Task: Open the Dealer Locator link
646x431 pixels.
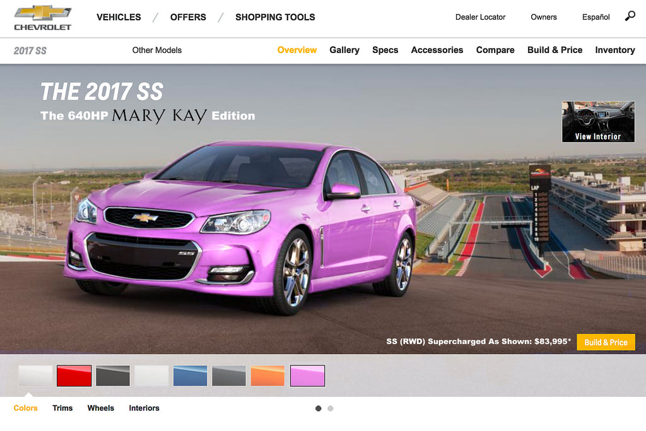Action: (480, 17)
